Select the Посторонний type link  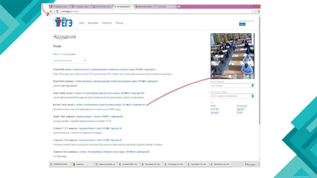click(242, 106)
